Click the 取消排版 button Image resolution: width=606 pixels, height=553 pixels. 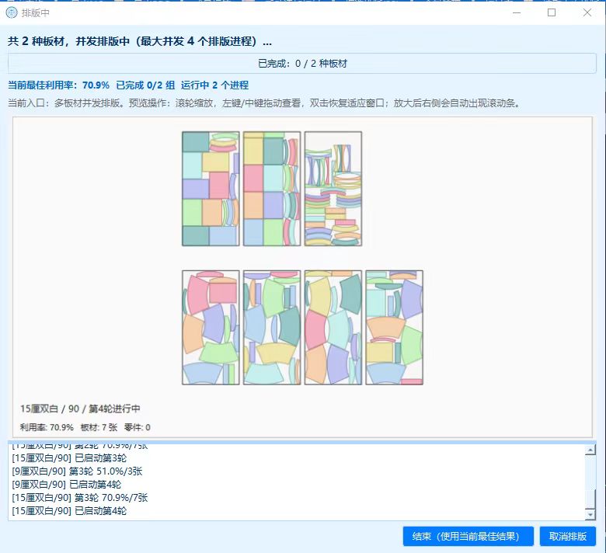tap(568, 537)
